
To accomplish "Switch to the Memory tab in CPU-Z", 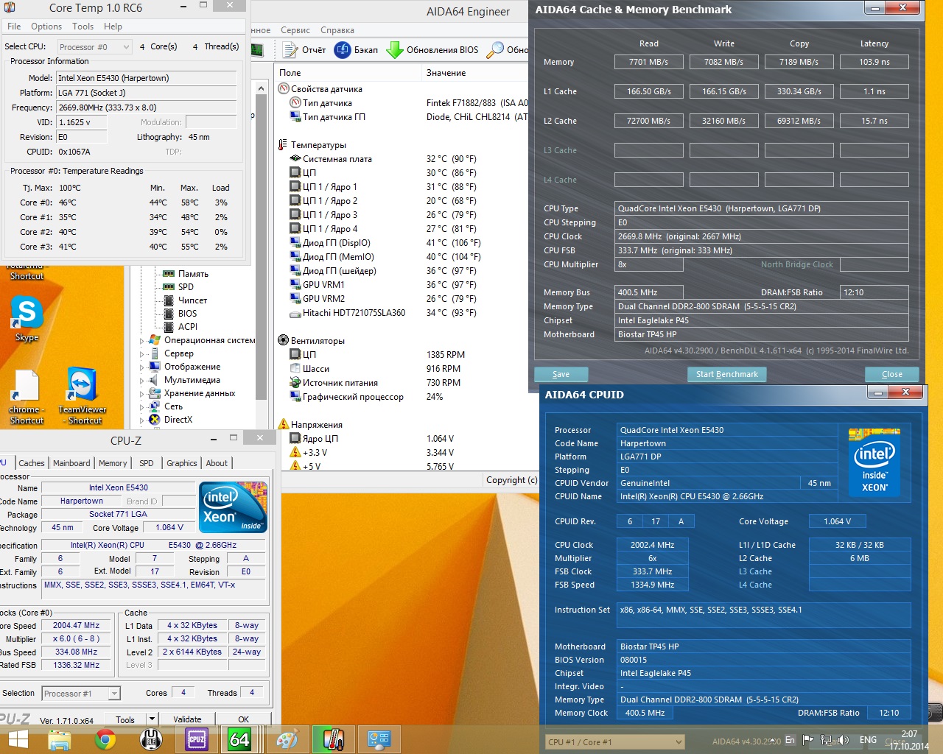I will coord(113,463).
